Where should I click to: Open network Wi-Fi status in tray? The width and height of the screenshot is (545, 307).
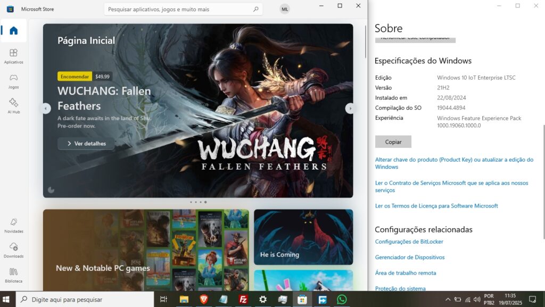pyautogui.click(x=467, y=300)
